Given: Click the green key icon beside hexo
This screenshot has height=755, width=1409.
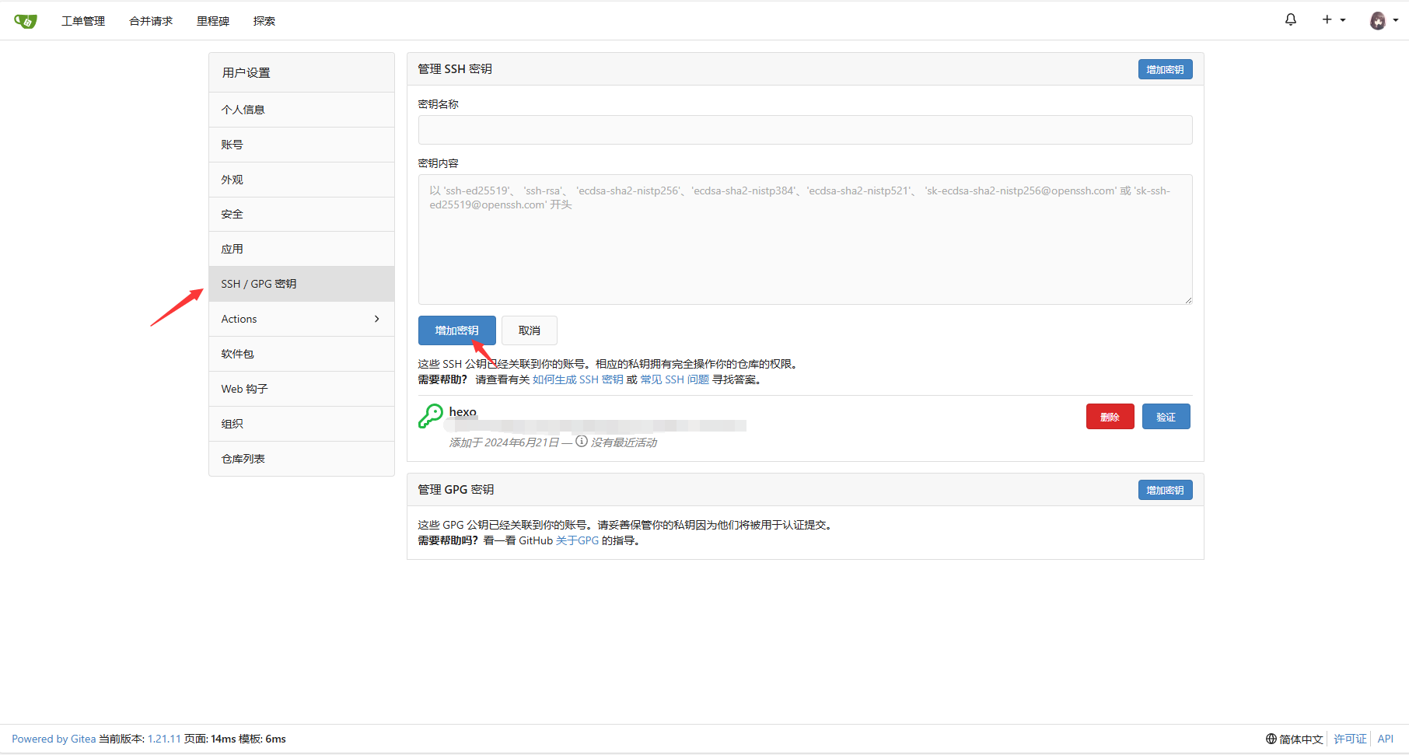Looking at the screenshot, I should 430,417.
